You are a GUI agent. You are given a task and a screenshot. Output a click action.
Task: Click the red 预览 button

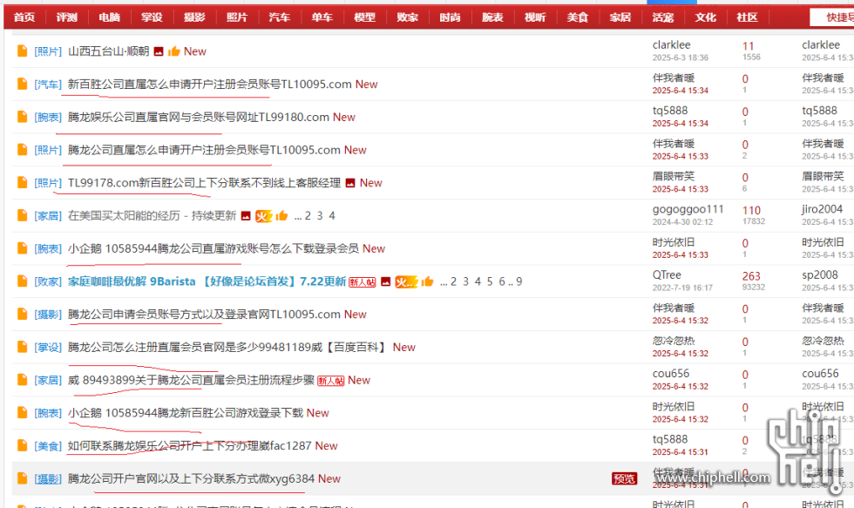click(x=624, y=478)
